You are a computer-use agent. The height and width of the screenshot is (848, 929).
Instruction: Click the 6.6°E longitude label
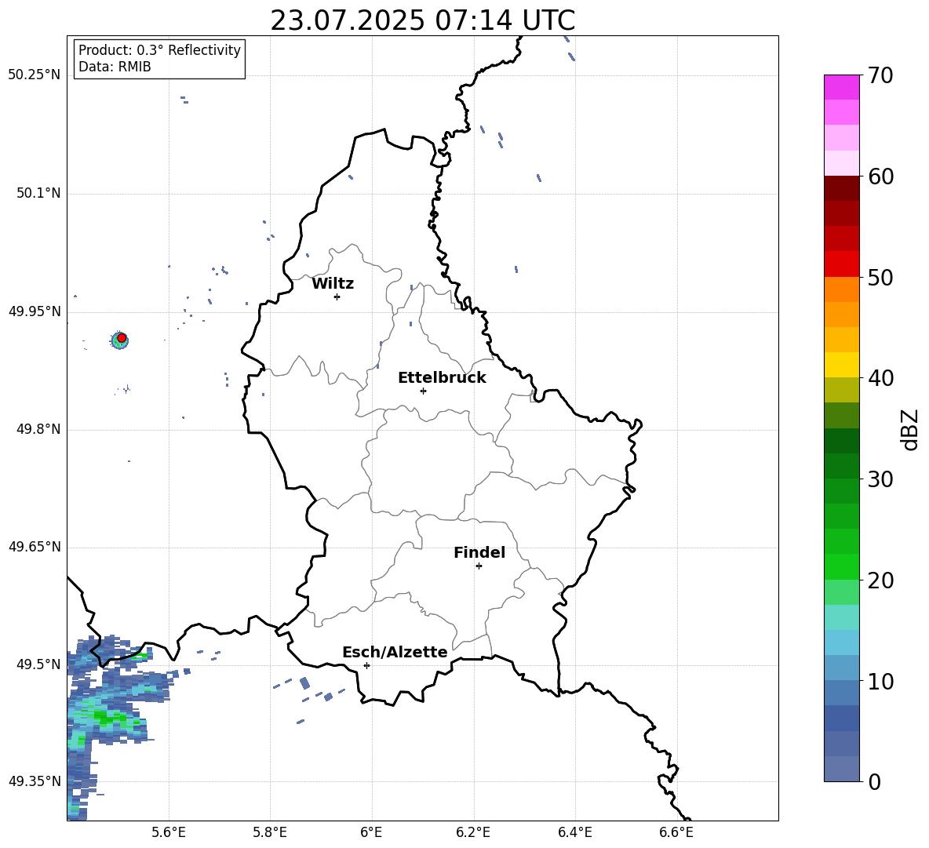click(x=676, y=832)
